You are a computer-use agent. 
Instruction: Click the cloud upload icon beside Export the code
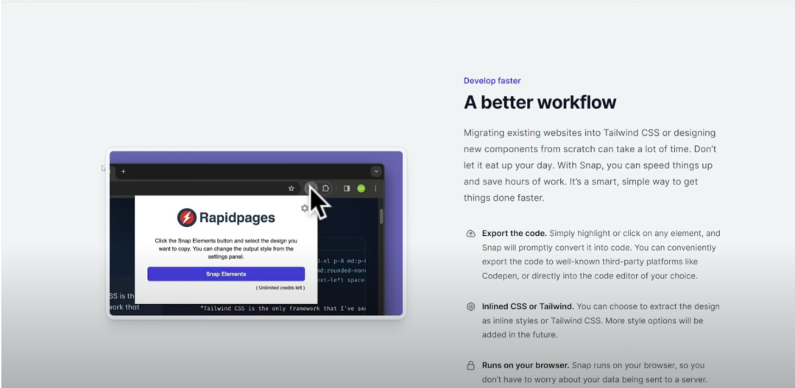click(470, 234)
